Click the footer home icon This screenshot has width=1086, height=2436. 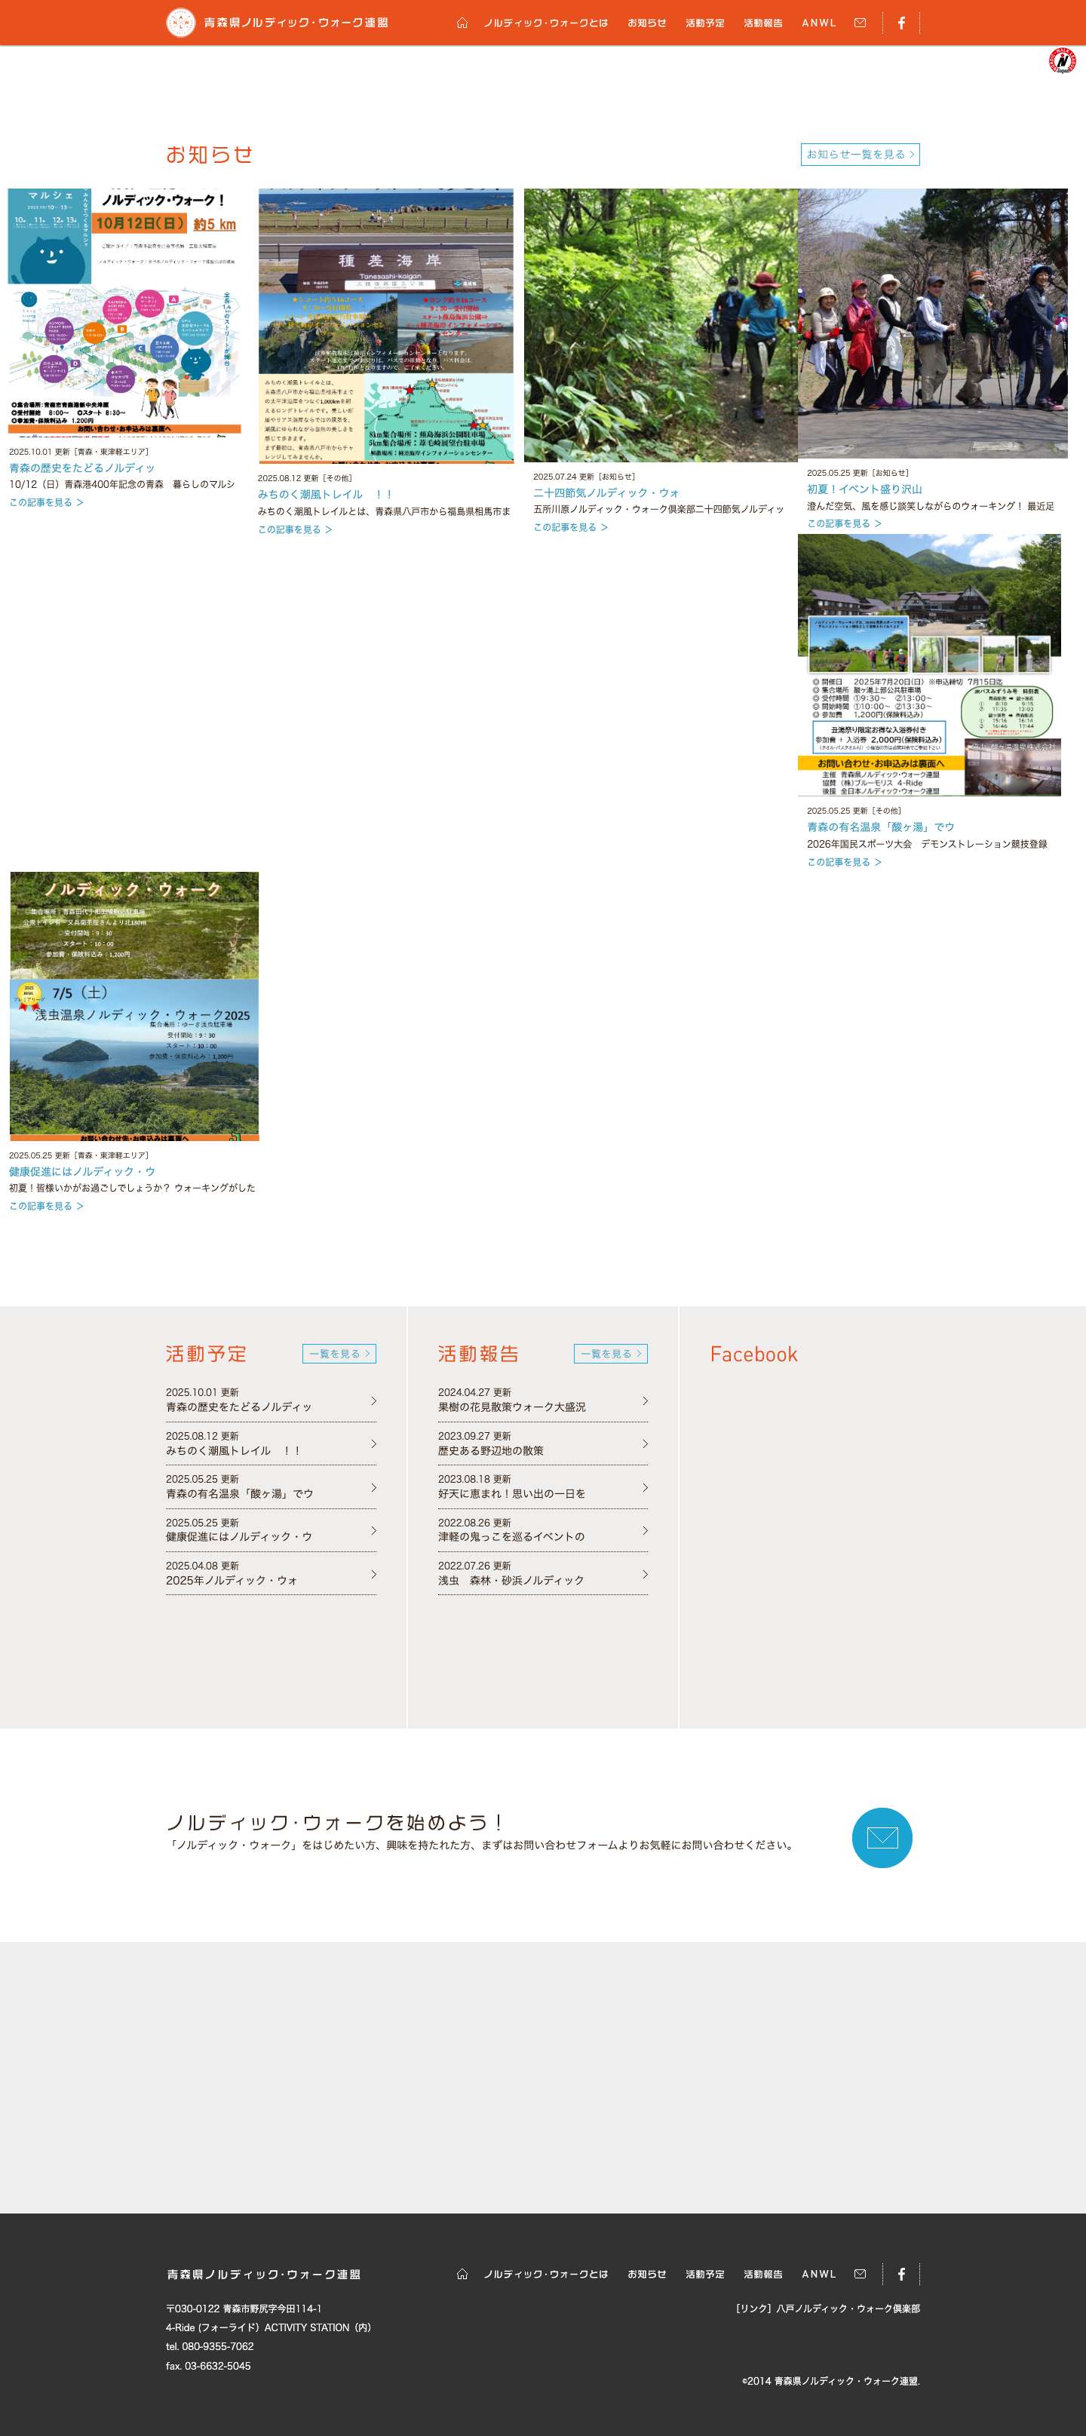[462, 2273]
